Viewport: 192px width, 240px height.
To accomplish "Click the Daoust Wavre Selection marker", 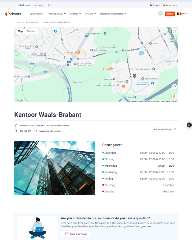I will point(118,85).
